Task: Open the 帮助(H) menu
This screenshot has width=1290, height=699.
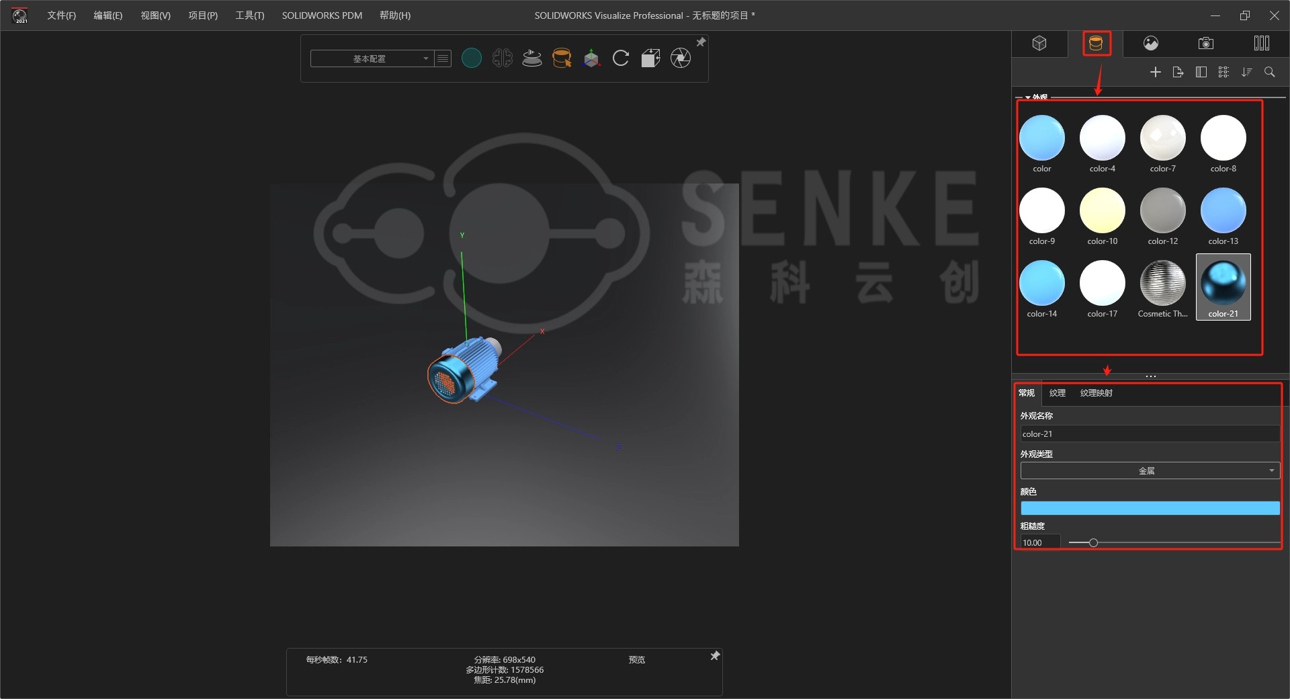Action: [395, 15]
